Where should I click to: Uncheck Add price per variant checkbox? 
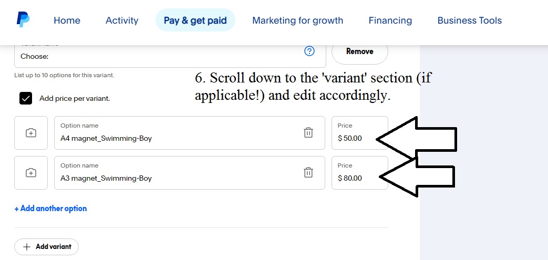[26, 99]
